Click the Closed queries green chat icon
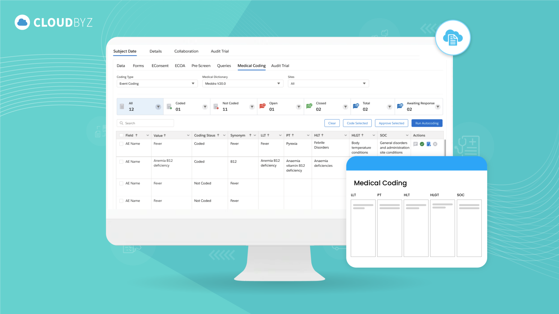 coord(309,106)
